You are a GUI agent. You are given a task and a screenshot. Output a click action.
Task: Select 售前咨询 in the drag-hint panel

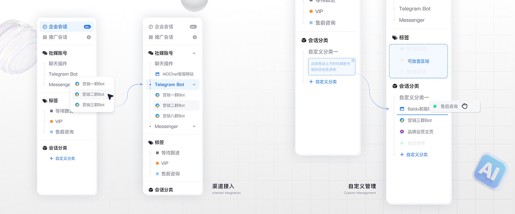pos(325,23)
